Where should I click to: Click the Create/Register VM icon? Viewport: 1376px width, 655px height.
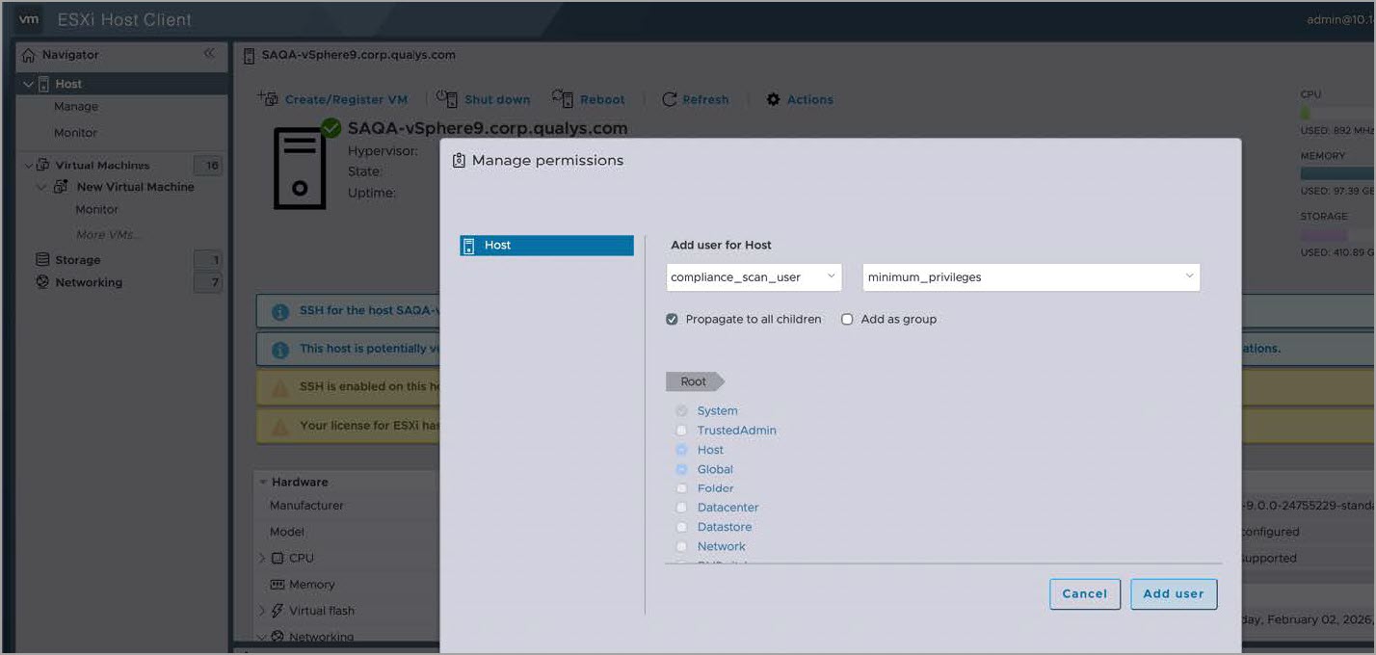[x=268, y=99]
